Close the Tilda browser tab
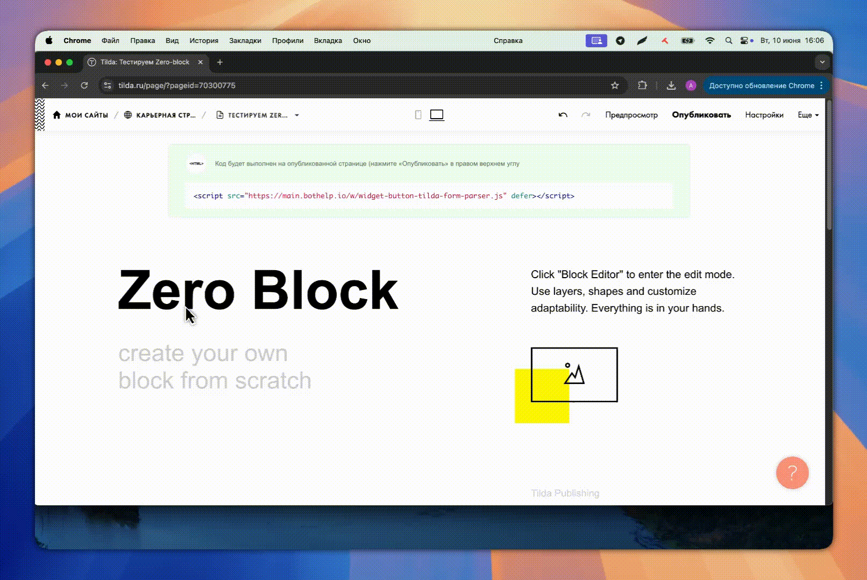The width and height of the screenshot is (867, 580). pyautogui.click(x=200, y=62)
